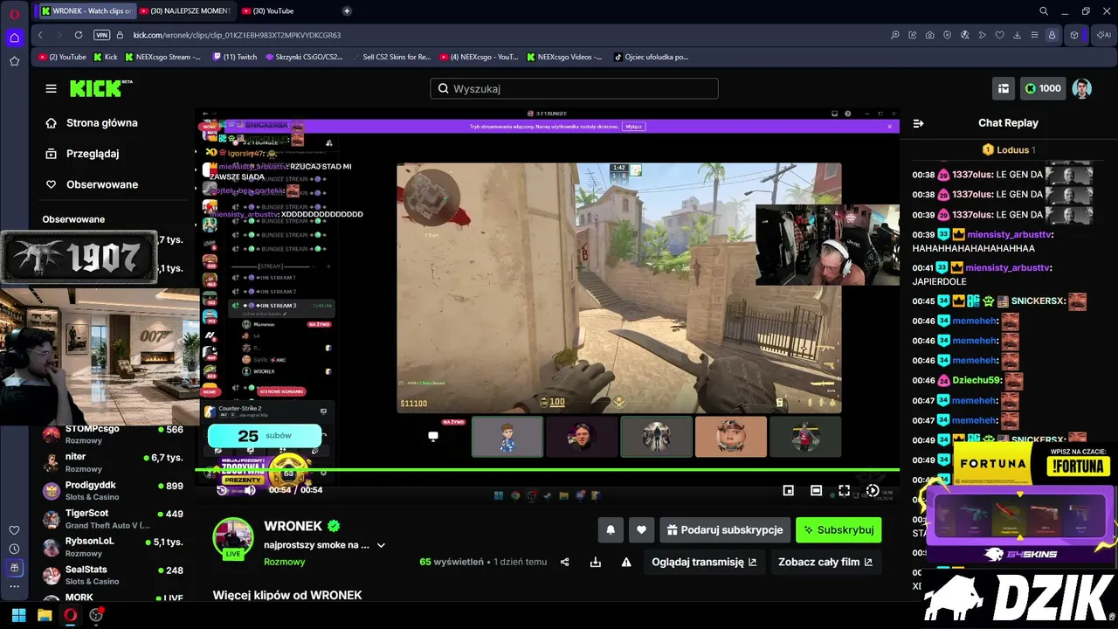1118x629 pixels.
Task: Click the Kick logo
Action: click(x=100, y=88)
